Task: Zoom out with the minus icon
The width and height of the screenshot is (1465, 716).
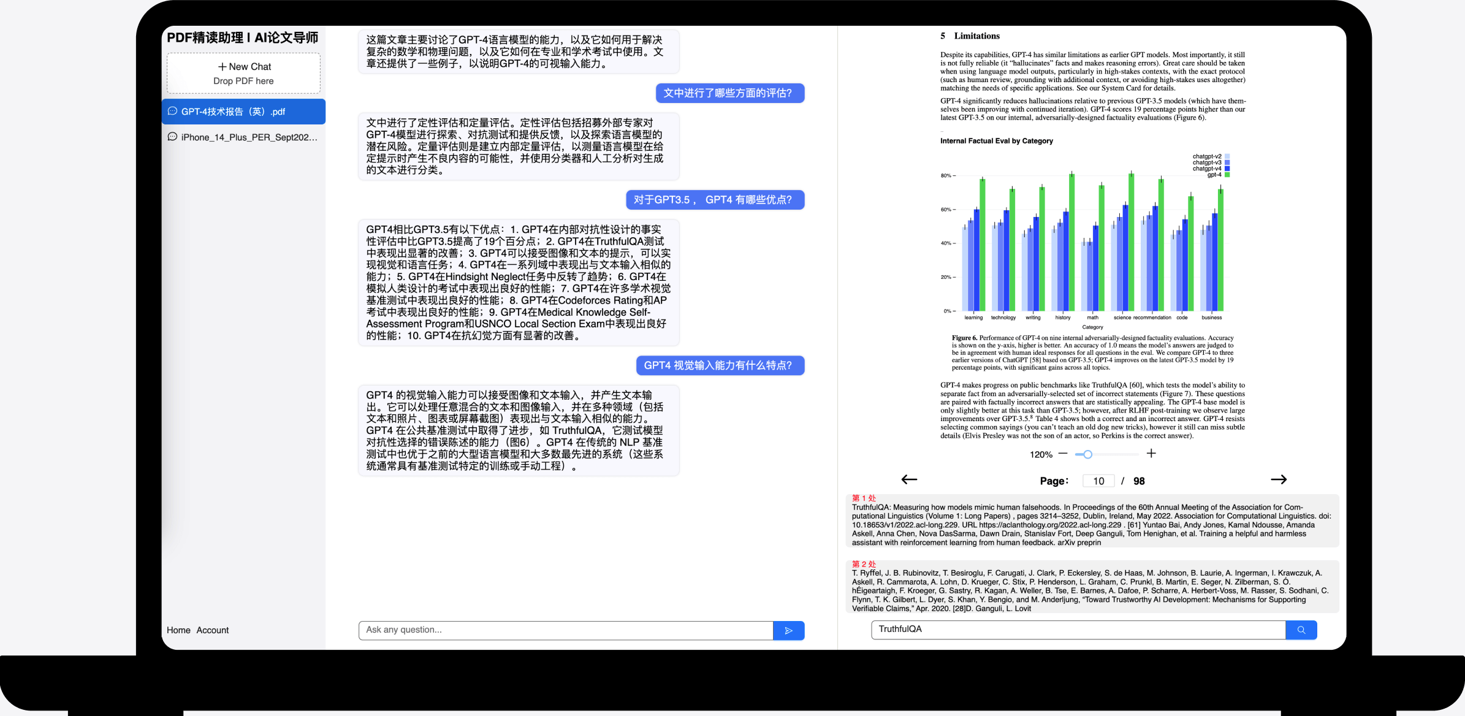Action: [x=1063, y=454]
